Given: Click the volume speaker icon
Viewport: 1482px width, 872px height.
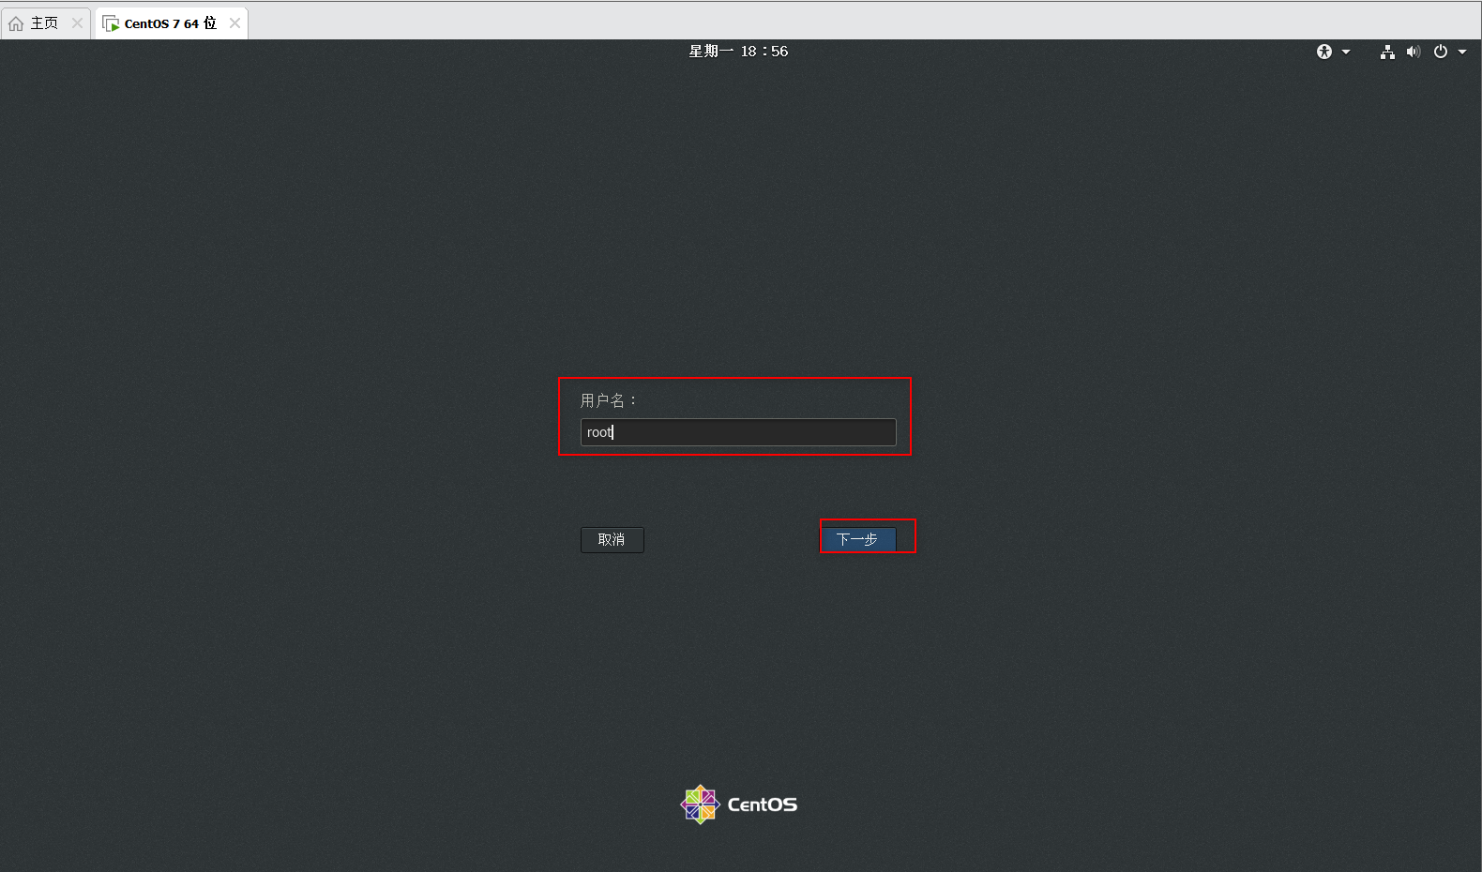Looking at the screenshot, I should [1414, 52].
